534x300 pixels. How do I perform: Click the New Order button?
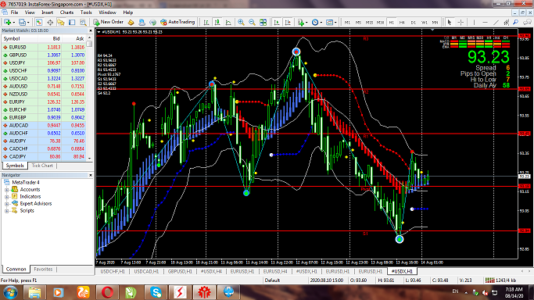pyautogui.click(x=109, y=22)
